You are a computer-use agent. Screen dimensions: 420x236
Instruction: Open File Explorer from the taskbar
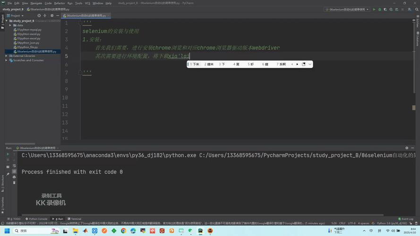pyautogui.click(x=75, y=231)
